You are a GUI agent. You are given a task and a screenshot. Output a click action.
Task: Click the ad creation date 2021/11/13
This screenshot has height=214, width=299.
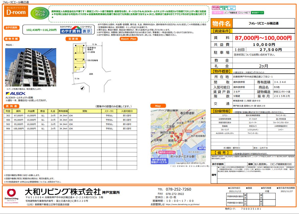[x=235, y=191]
